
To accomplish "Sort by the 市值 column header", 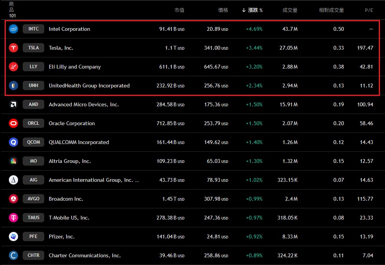I will (x=179, y=10).
